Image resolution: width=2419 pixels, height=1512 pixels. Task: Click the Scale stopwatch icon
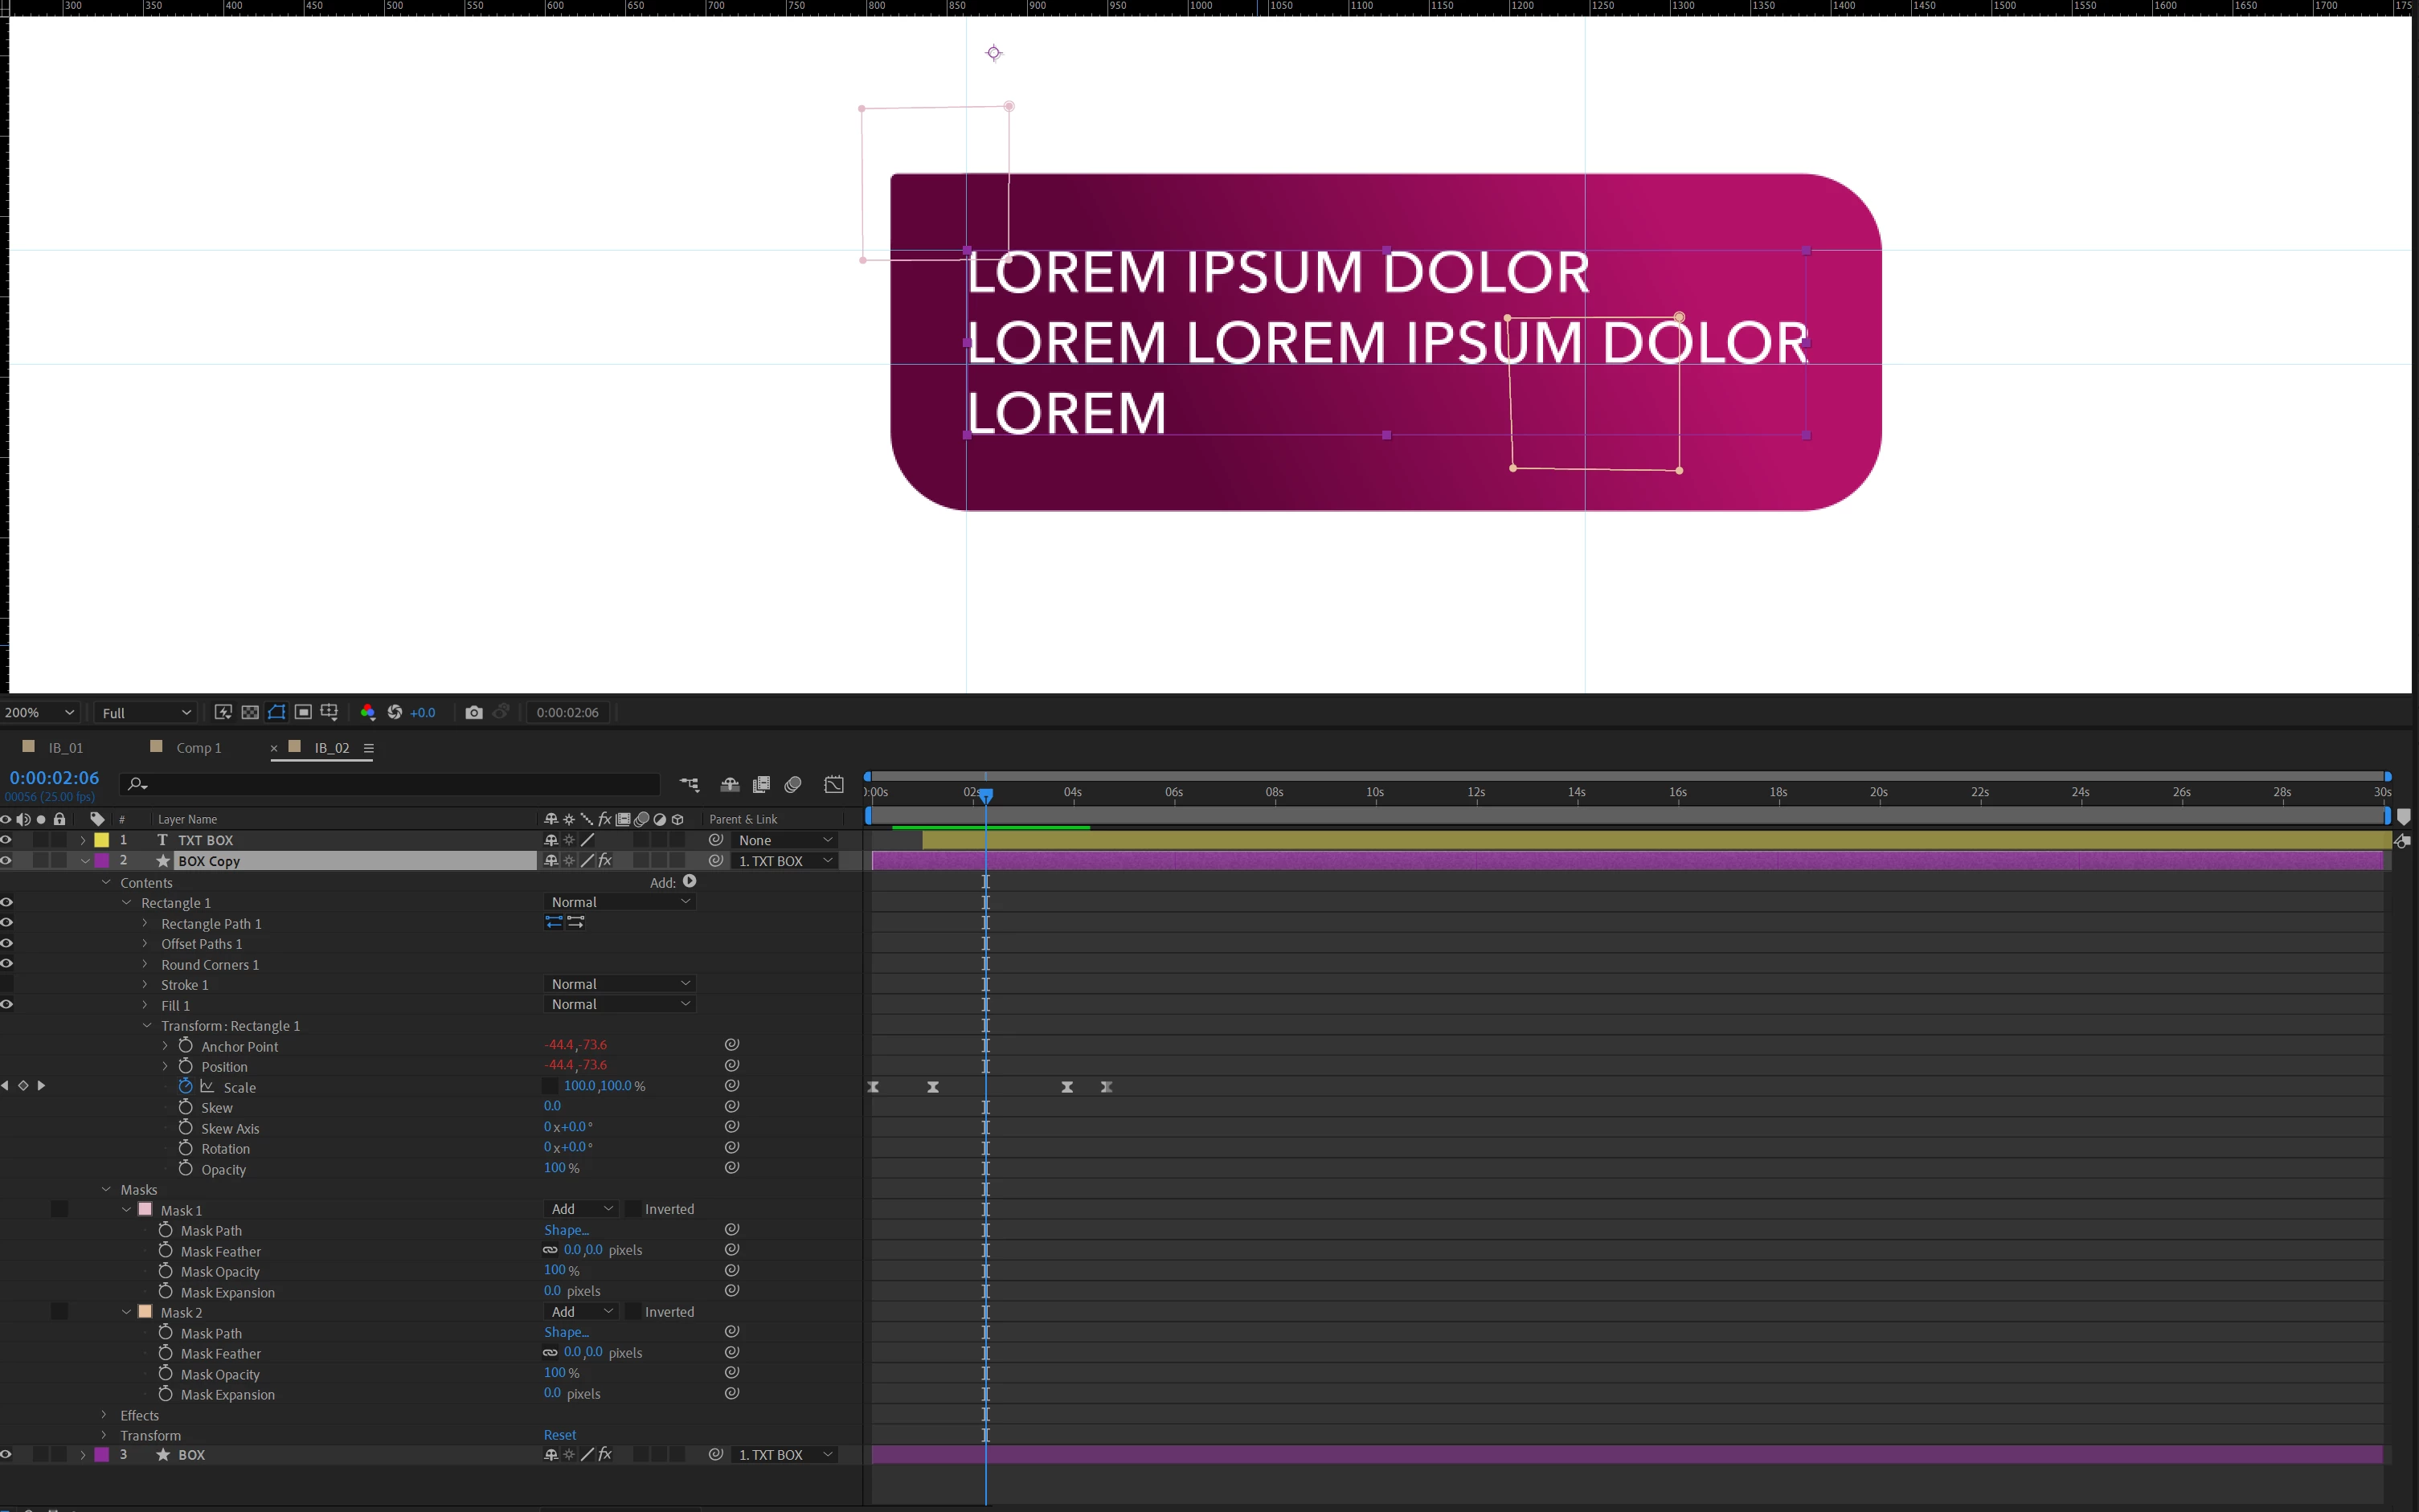[x=185, y=1086]
